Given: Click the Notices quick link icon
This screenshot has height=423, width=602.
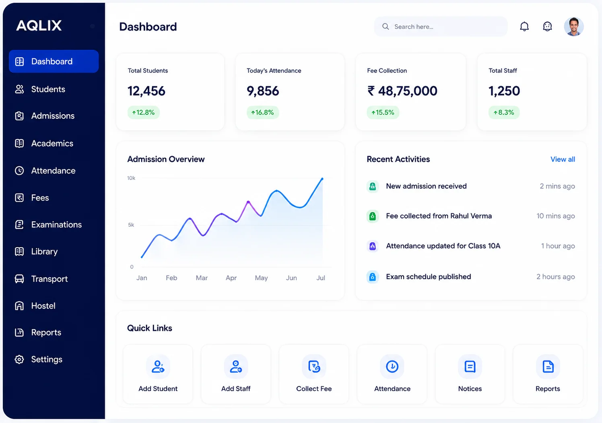Looking at the screenshot, I should (x=470, y=367).
